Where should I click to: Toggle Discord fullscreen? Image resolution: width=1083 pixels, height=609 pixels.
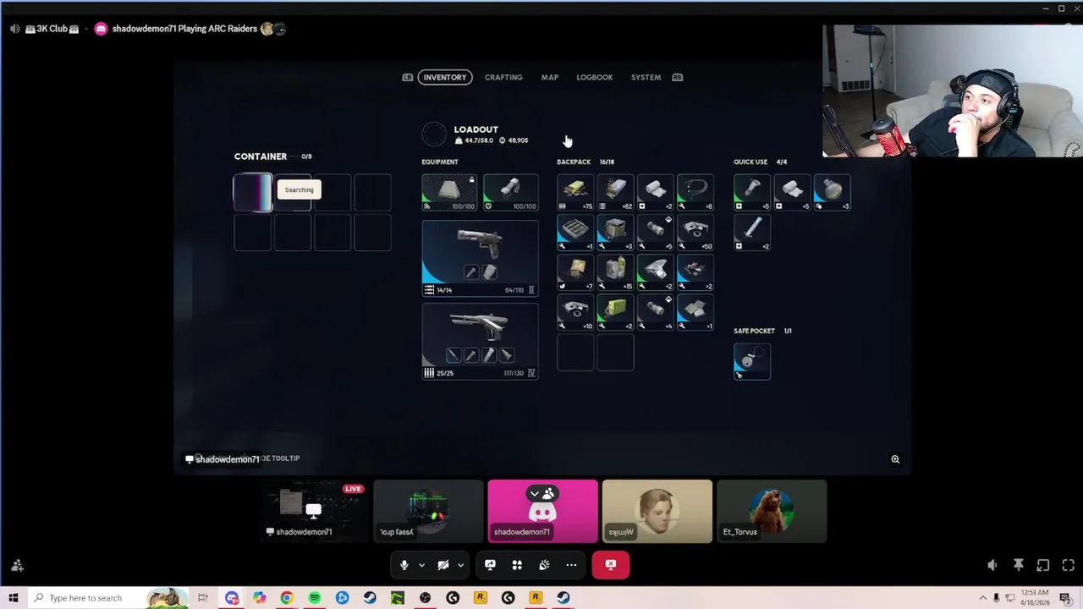1068,565
